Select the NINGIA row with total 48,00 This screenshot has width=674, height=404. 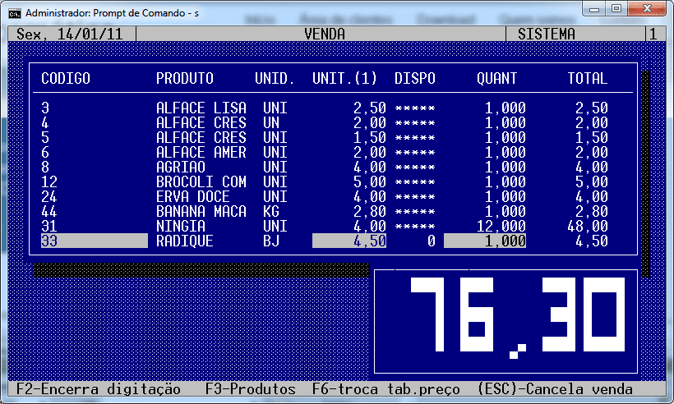pos(325,226)
